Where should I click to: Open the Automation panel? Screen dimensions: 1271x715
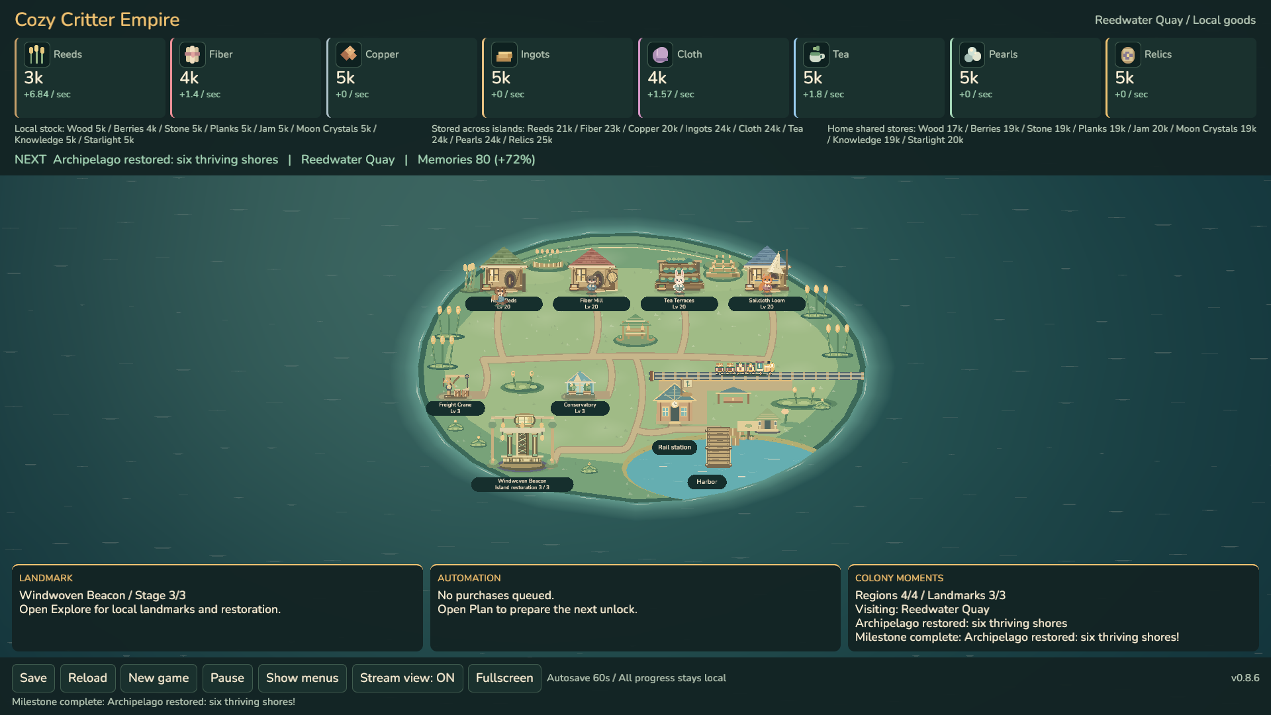635,608
